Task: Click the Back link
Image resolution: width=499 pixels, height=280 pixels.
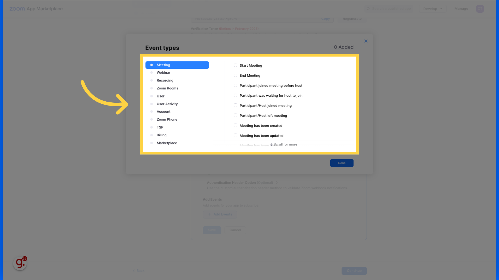Action: click(x=139, y=271)
